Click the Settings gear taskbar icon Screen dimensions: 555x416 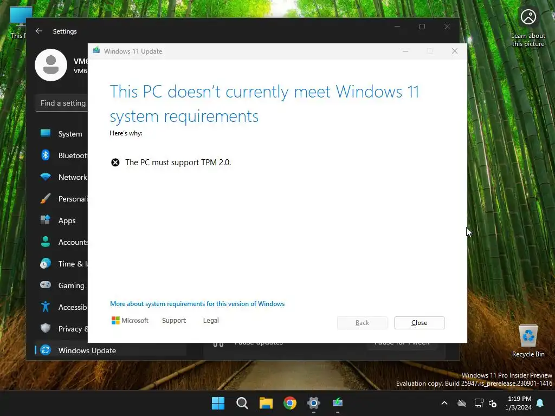click(x=314, y=403)
